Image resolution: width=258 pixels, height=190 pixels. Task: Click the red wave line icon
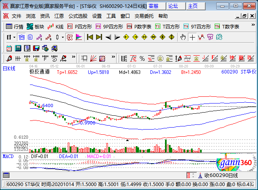[x=187, y=58]
